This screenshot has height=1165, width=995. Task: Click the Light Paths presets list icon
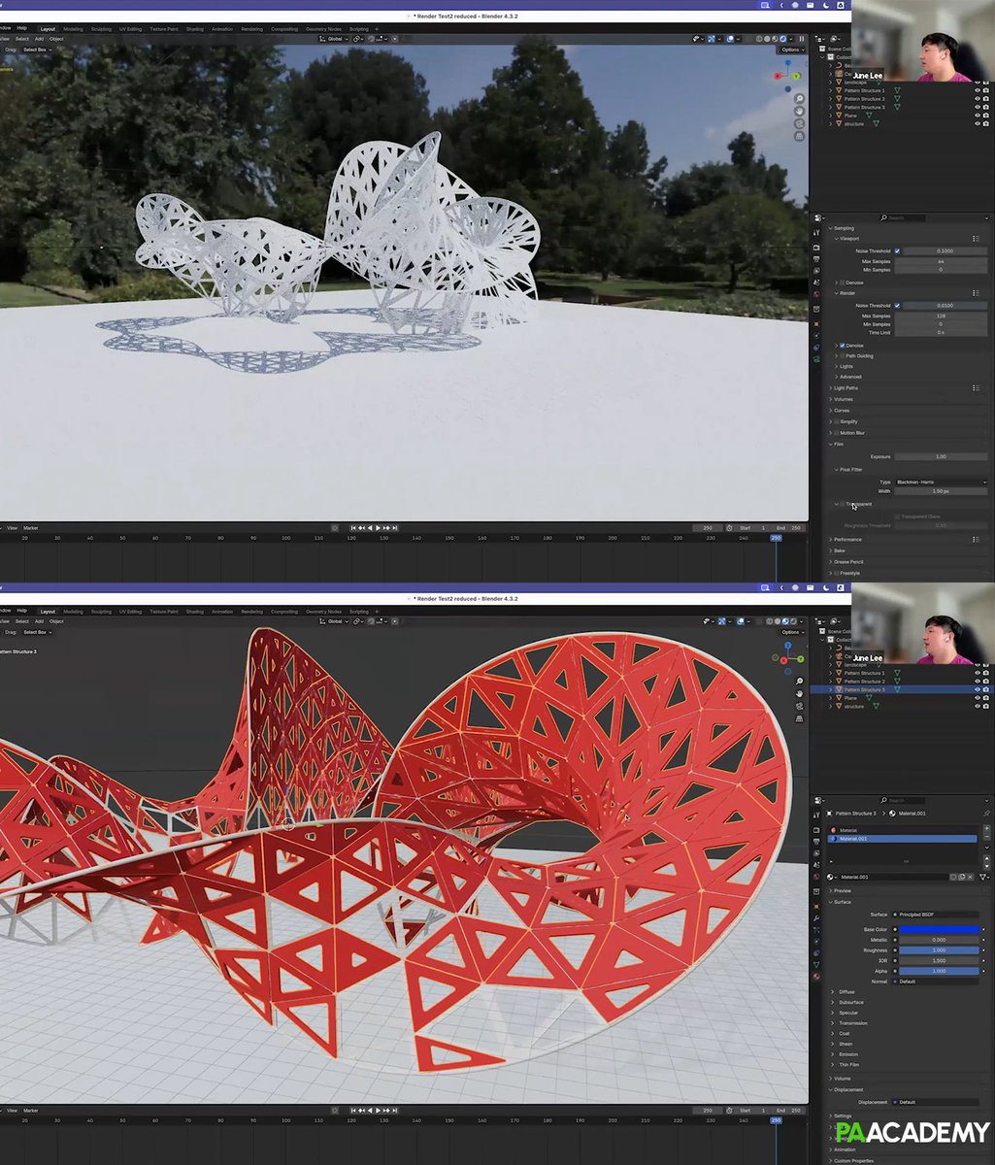[x=976, y=388]
